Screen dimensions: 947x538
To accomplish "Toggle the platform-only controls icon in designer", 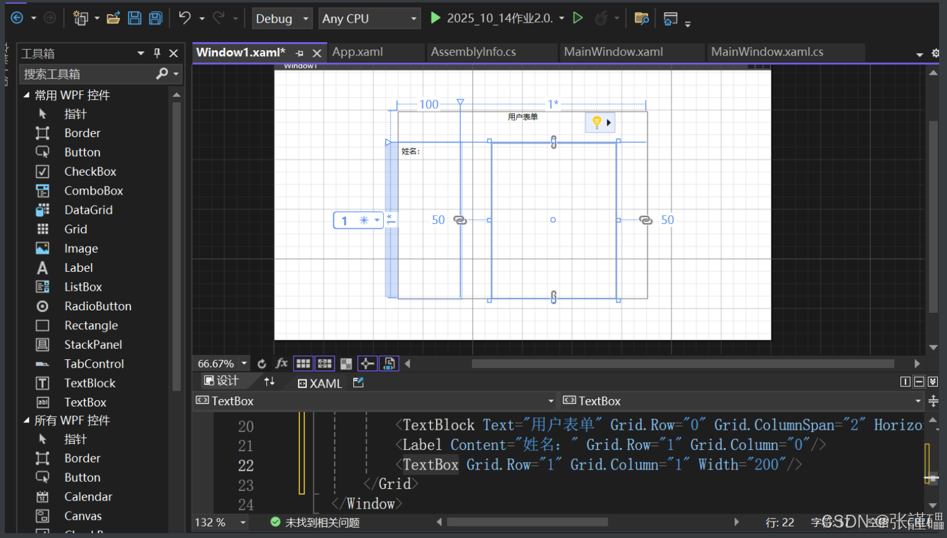I will tap(389, 364).
